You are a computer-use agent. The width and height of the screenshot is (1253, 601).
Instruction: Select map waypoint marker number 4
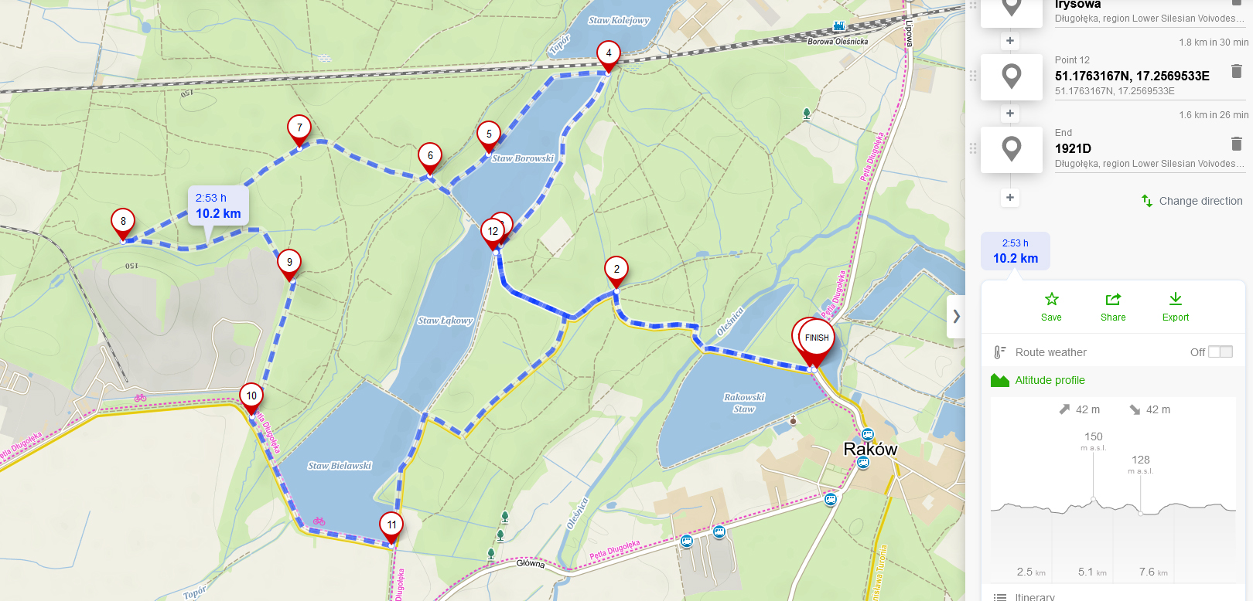[x=609, y=56]
